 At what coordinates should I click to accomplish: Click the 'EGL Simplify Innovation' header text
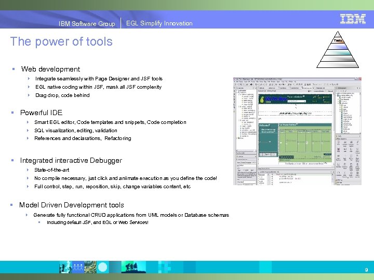(x=159, y=23)
